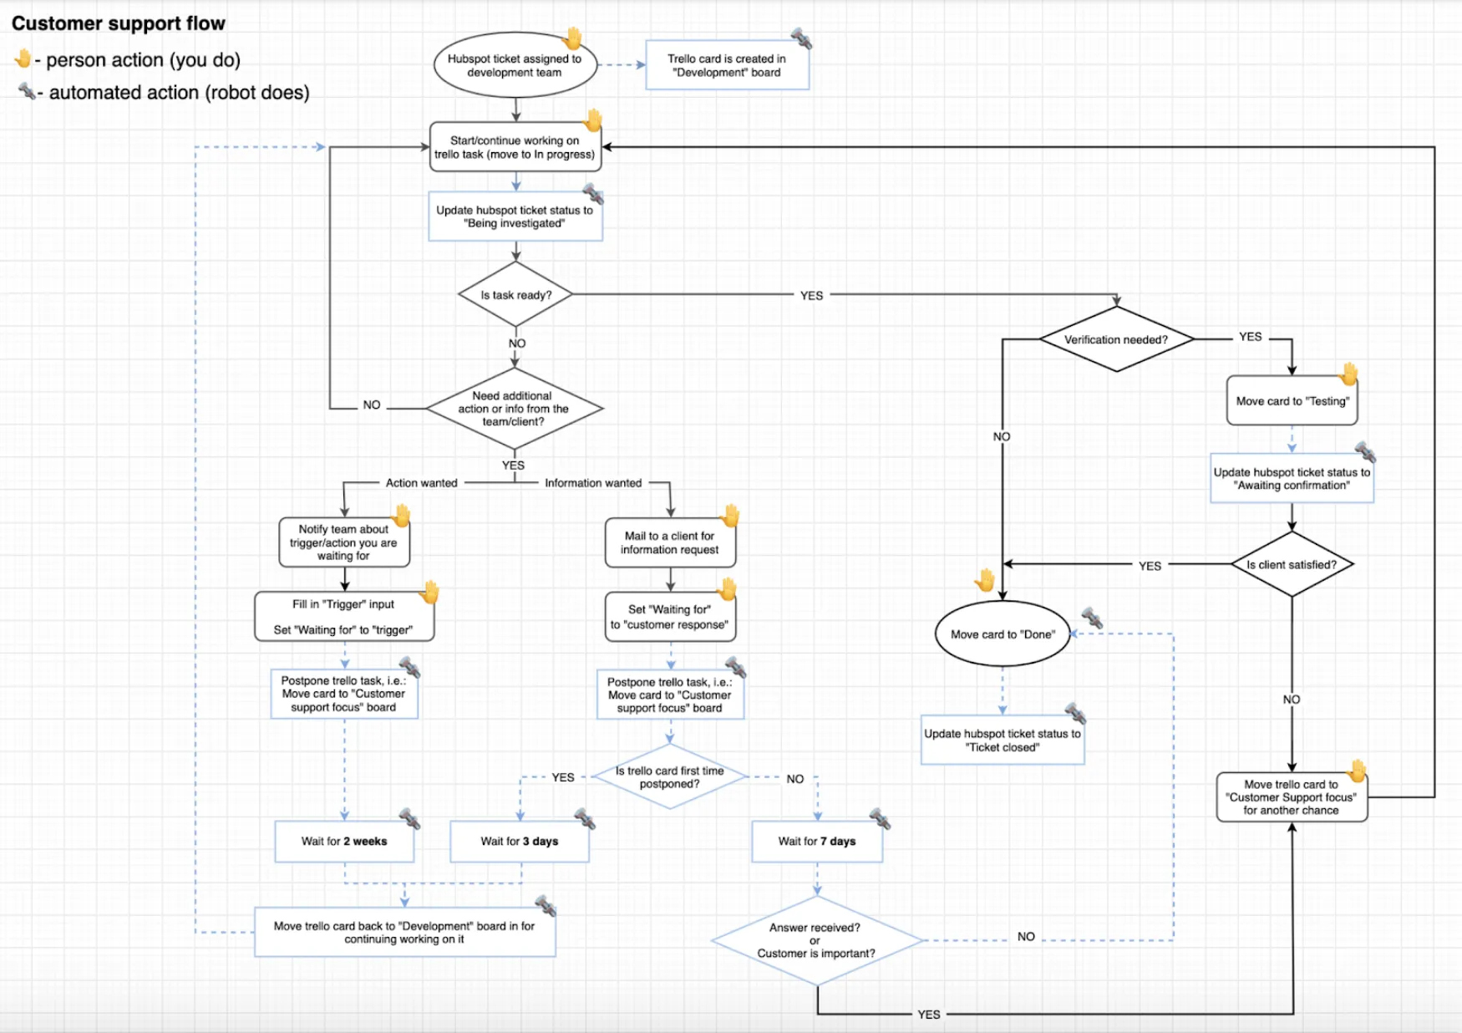
Task: Click hand icon above "Move card to Done" ellipse
Action: click(985, 578)
